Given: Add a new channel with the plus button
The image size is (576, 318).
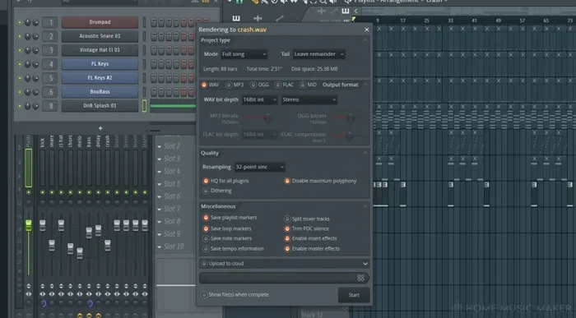Looking at the screenshot, I should pyautogui.click(x=100, y=128).
